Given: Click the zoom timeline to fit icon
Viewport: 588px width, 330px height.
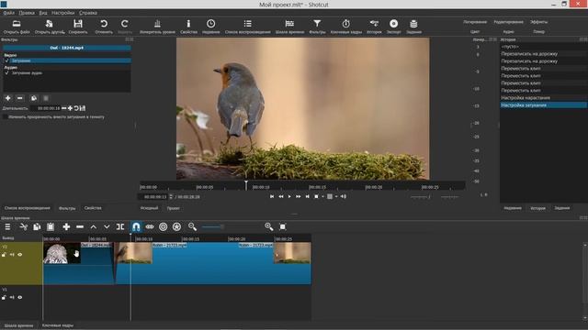Looking at the screenshot, I should coord(283,226).
